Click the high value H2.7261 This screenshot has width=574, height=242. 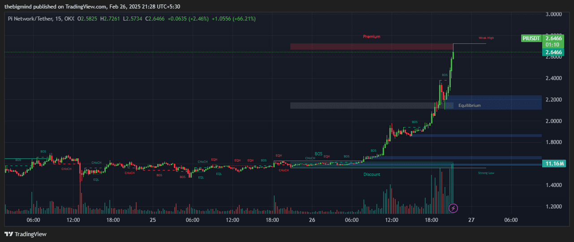pos(110,19)
